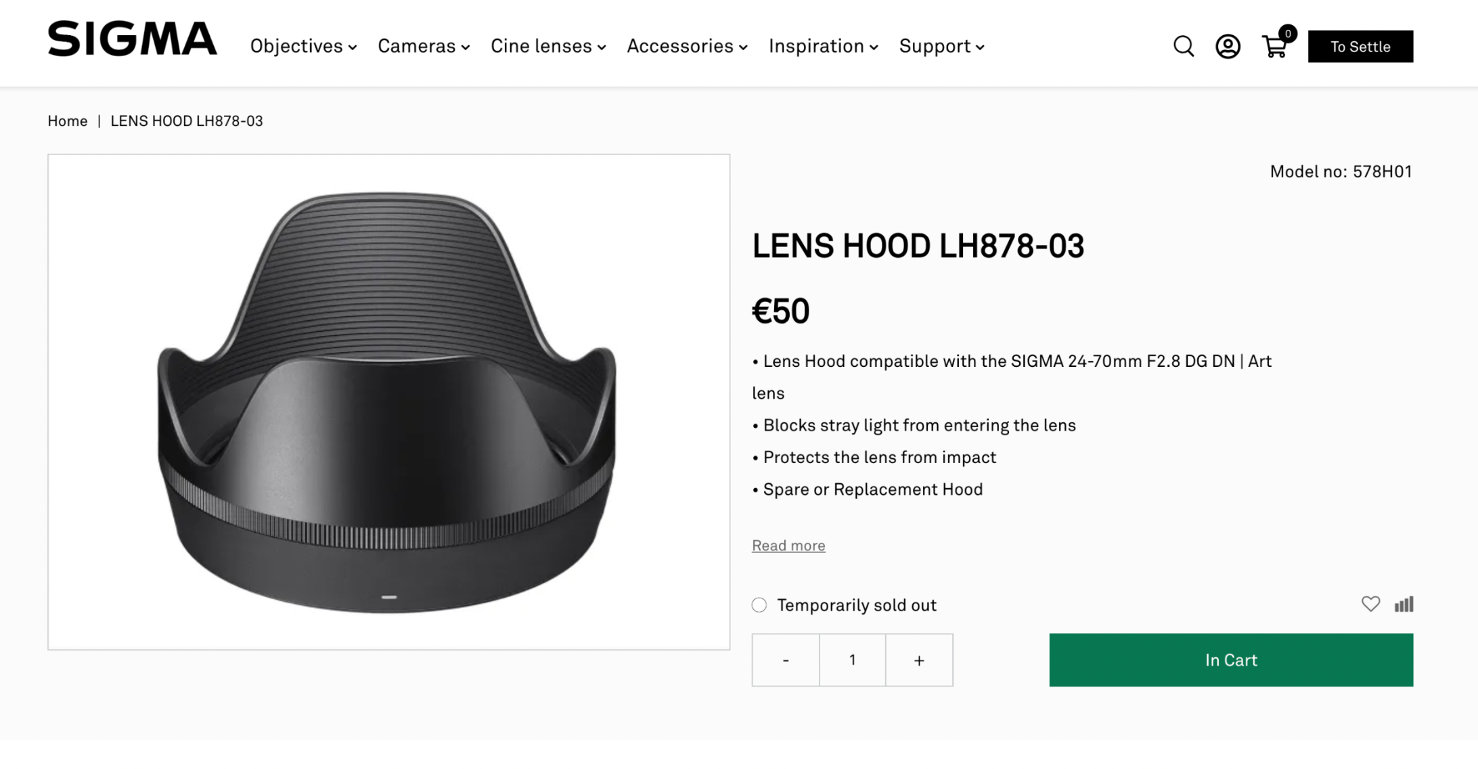This screenshot has width=1478, height=769.
Task: Open the Accessories menu
Action: [687, 47]
